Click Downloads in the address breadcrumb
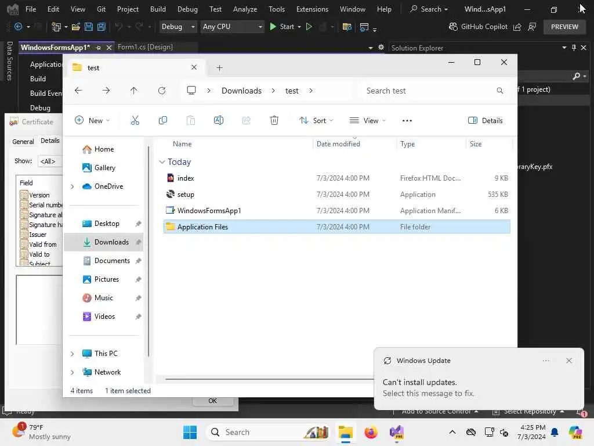Viewport: 594px width, 446px height. (241, 91)
